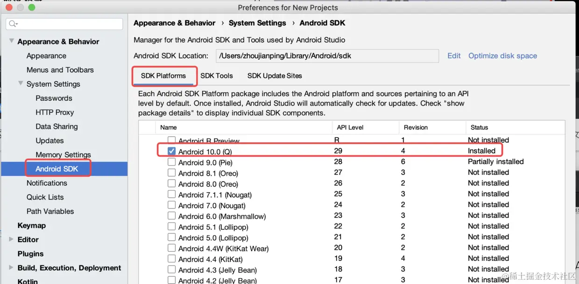
Task: Check the Android 8.0 (Oreo) checkbox
Action: tap(171, 183)
